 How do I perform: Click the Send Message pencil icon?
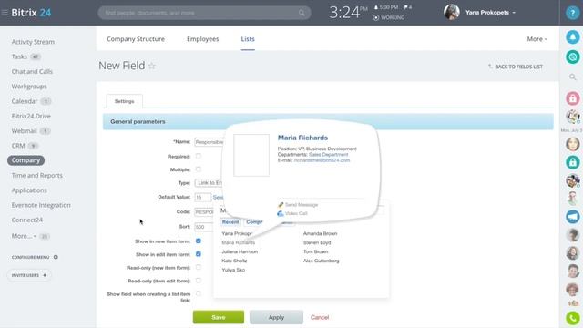click(281, 204)
